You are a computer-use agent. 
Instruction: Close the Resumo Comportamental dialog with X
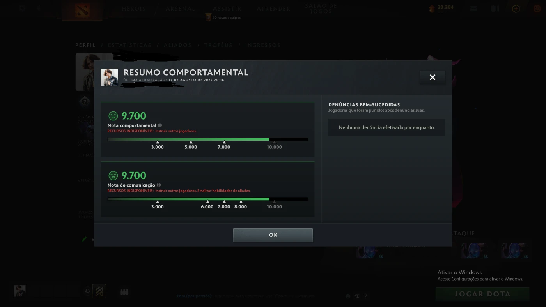pyautogui.click(x=432, y=77)
